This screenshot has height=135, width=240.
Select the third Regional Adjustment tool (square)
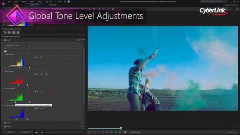click(x=13, y=33)
